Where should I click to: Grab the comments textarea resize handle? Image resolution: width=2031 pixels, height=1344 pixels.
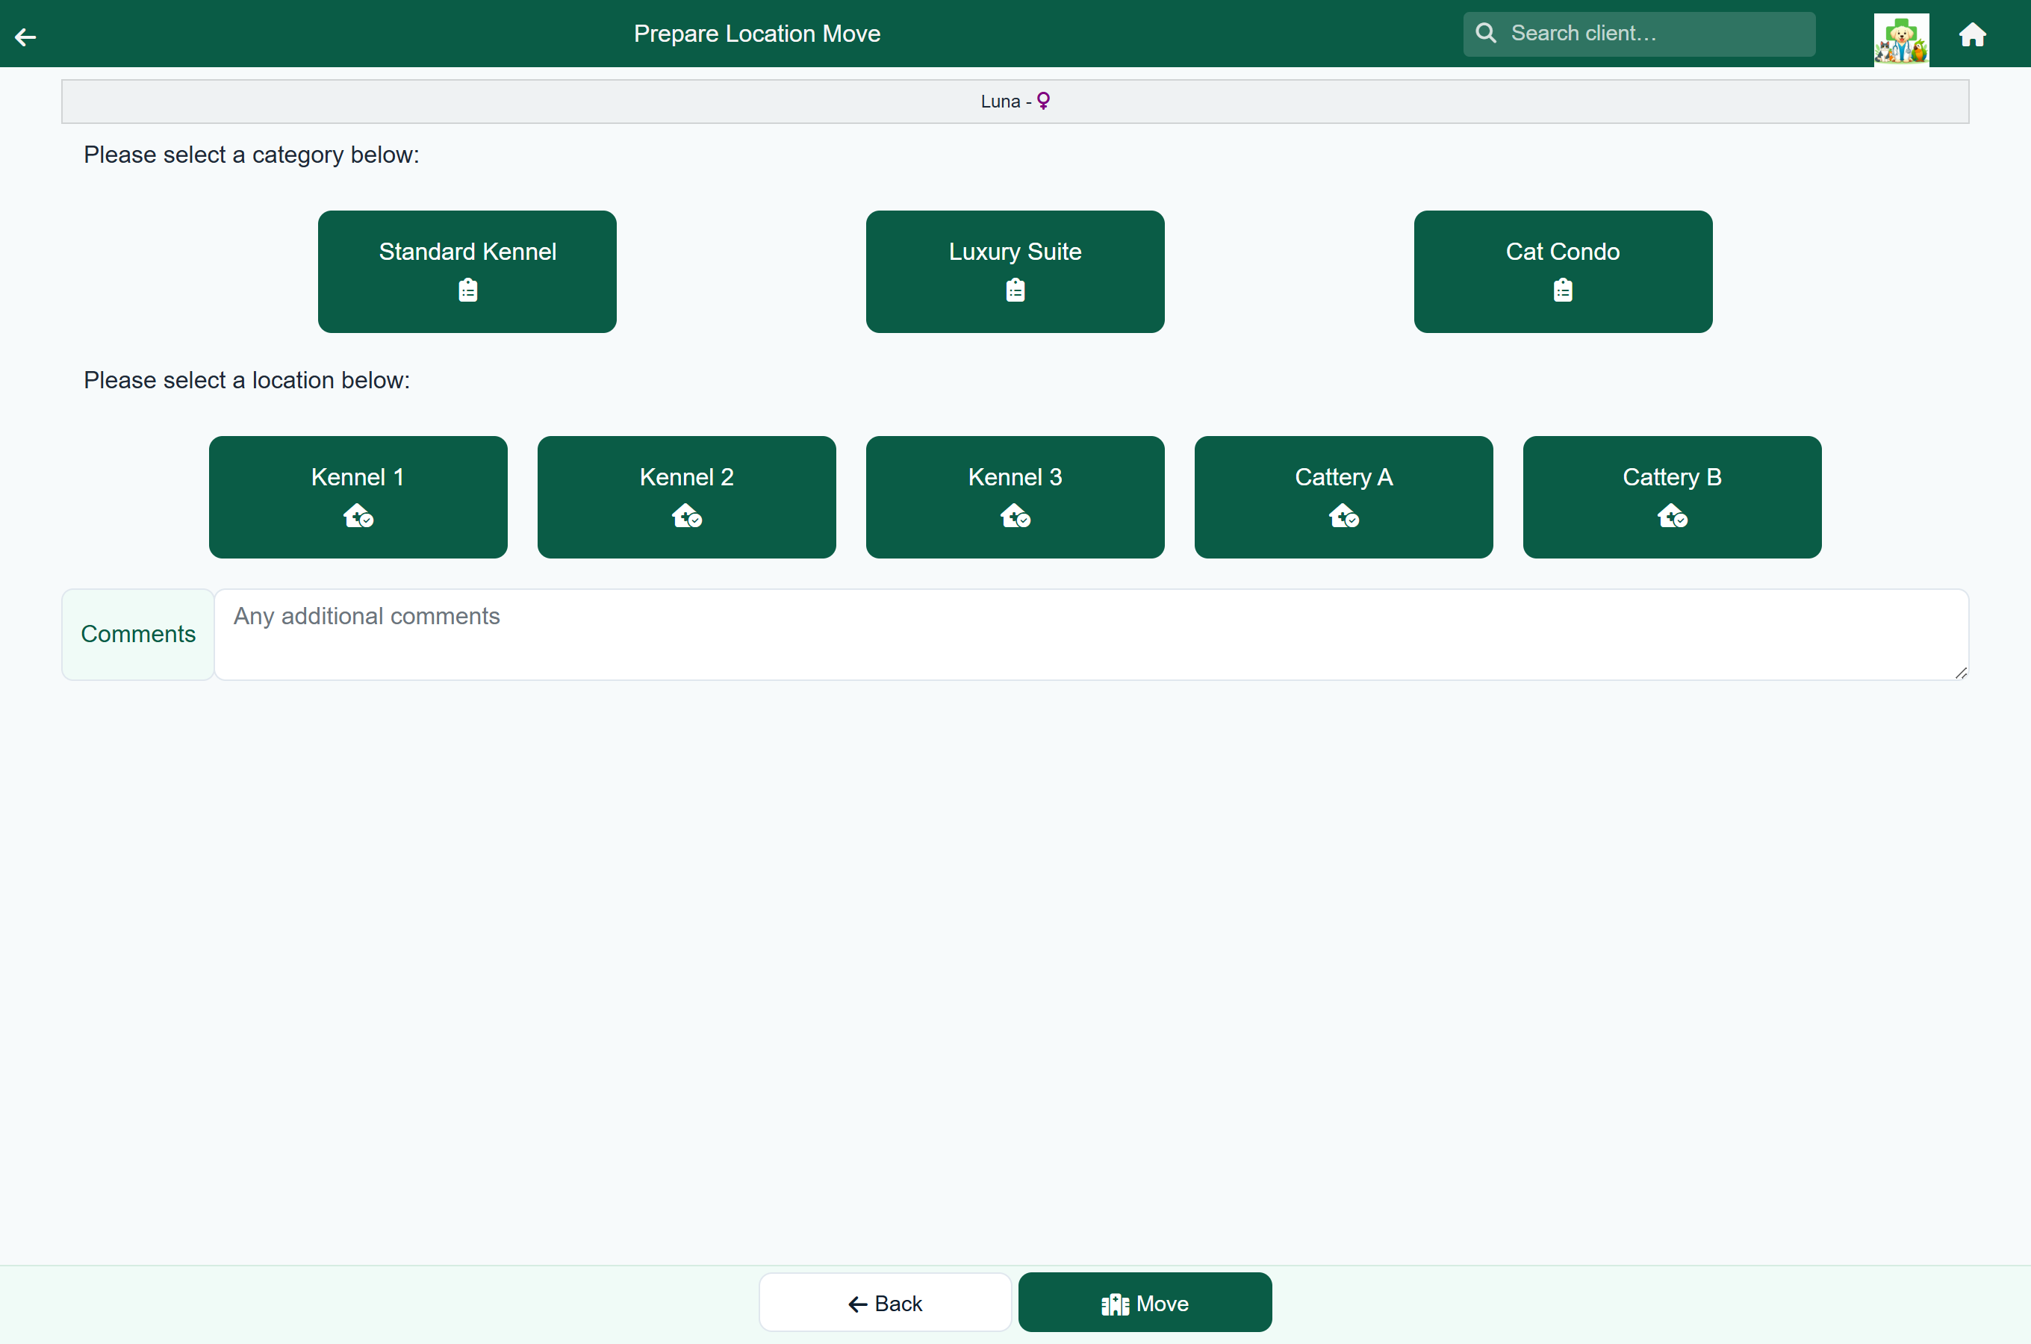coord(1960,673)
